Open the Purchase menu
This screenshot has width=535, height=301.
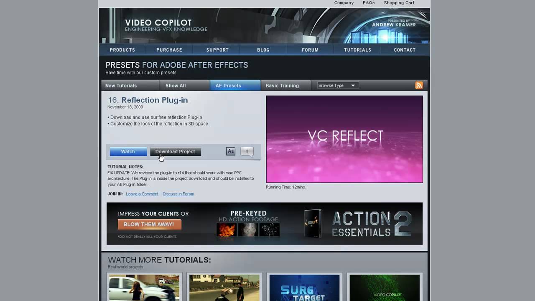[169, 50]
